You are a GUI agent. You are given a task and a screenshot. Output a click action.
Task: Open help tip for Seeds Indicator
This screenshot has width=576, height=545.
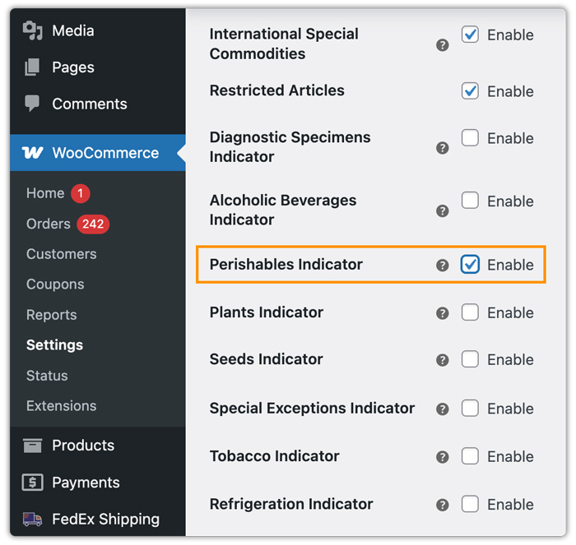point(443,360)
